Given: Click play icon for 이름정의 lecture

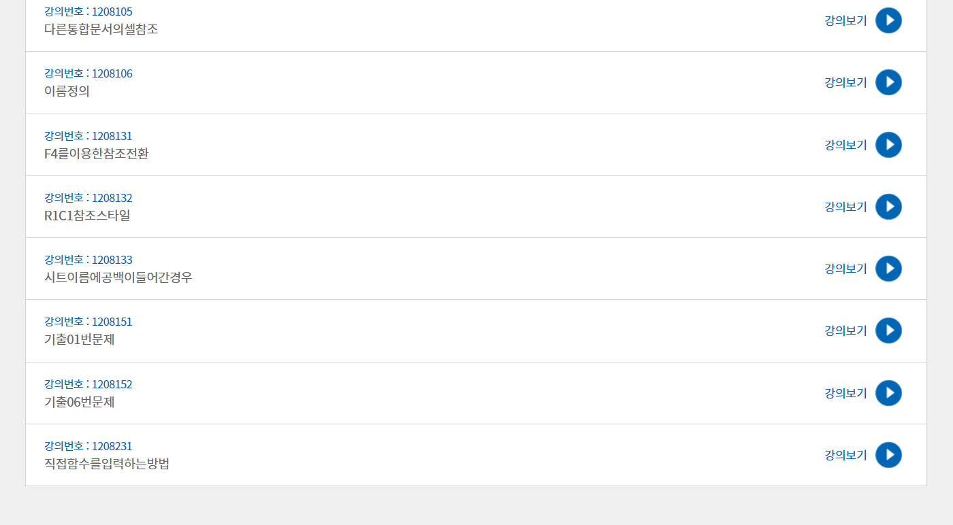Looking at the screenshot, I should click(888, 82).
